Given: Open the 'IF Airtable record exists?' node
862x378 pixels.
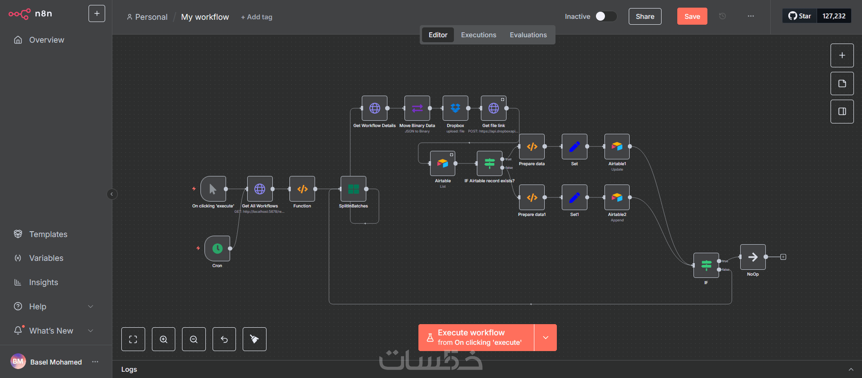Looking at the screenshot, I should 489,163.
